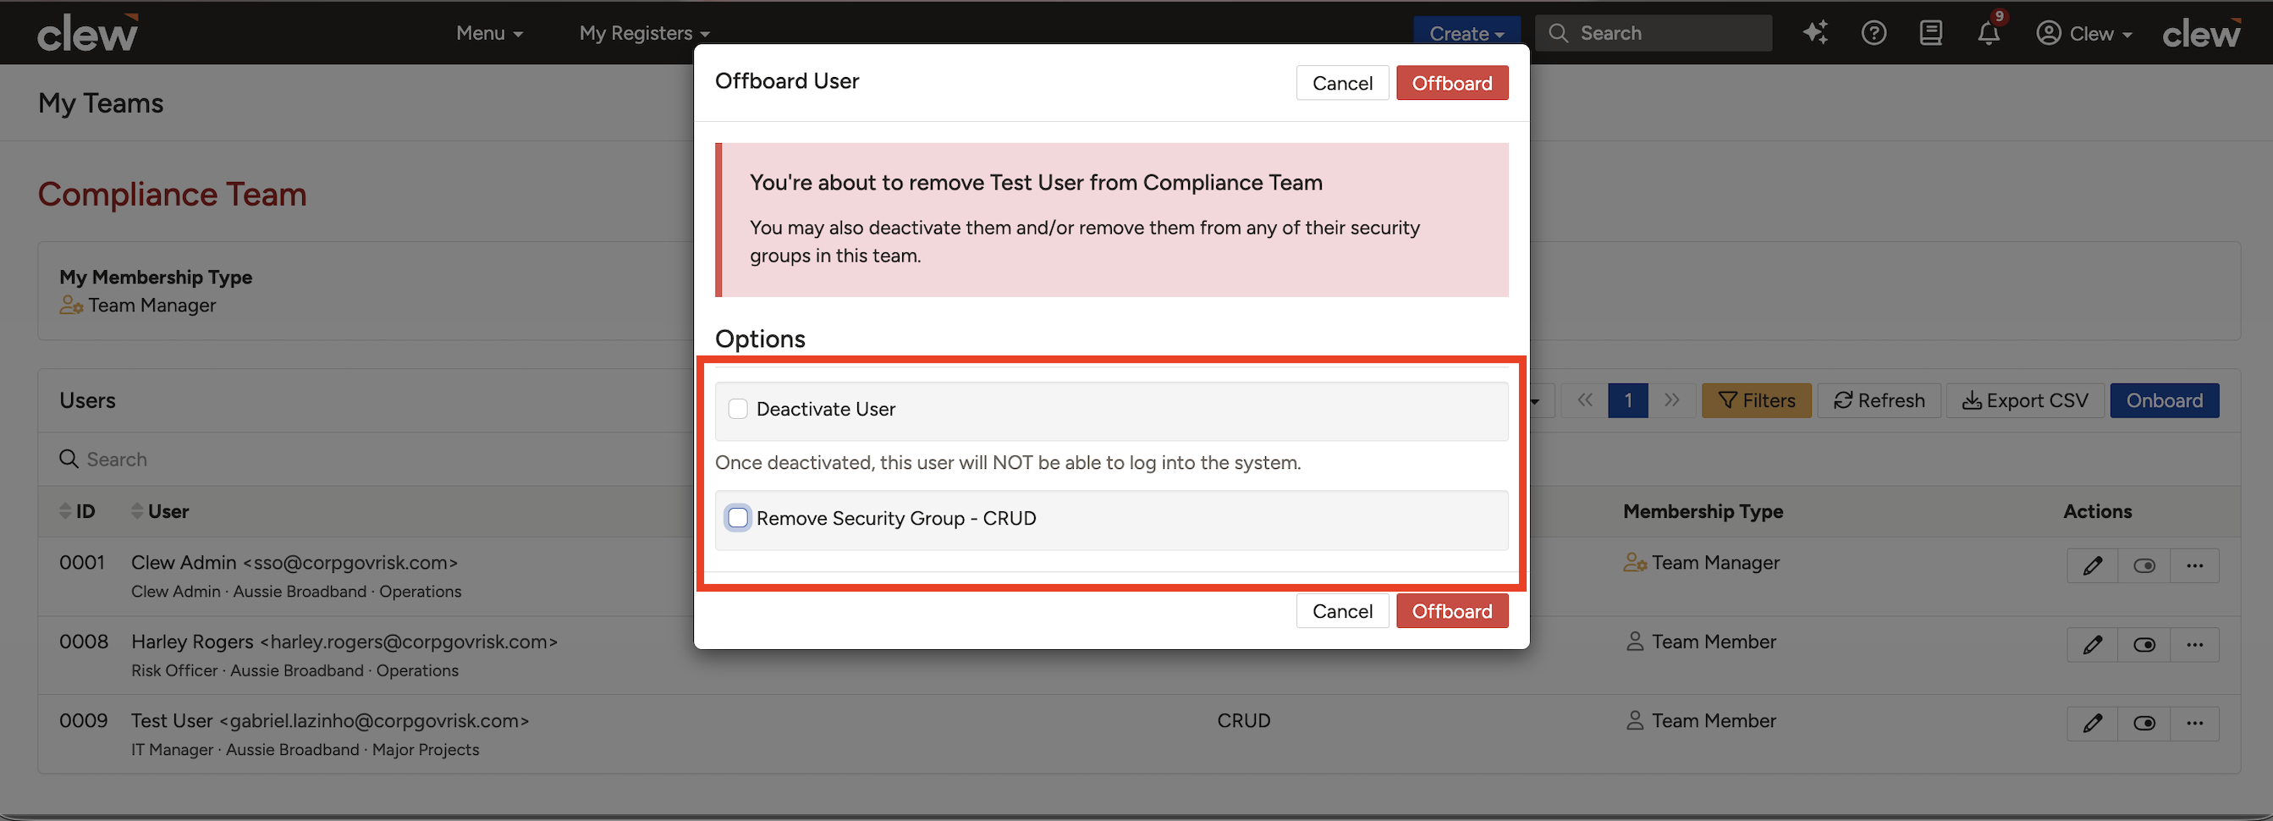Image resolution: width=2273 pixels, height=821 pixels.
Task: Click the CRUD security group cell
Action: click(x=1243, y=720)
